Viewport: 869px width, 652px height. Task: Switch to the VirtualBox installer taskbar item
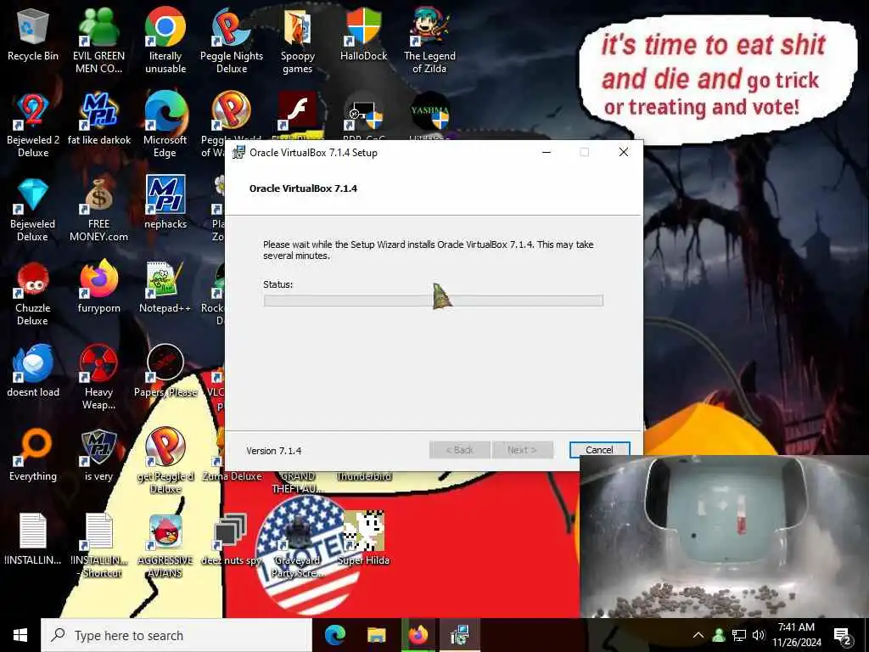coord(460,635)
